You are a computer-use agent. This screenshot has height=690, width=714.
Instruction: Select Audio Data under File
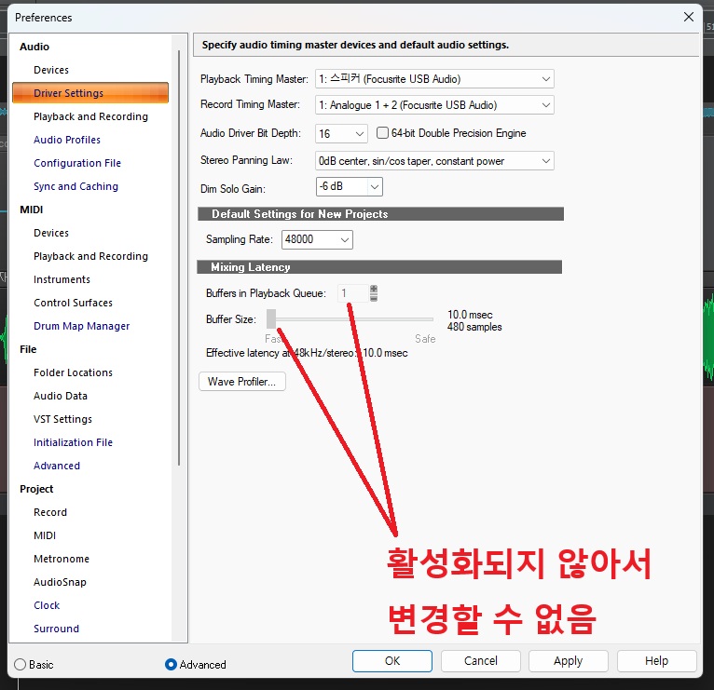(x=60, y=396)
